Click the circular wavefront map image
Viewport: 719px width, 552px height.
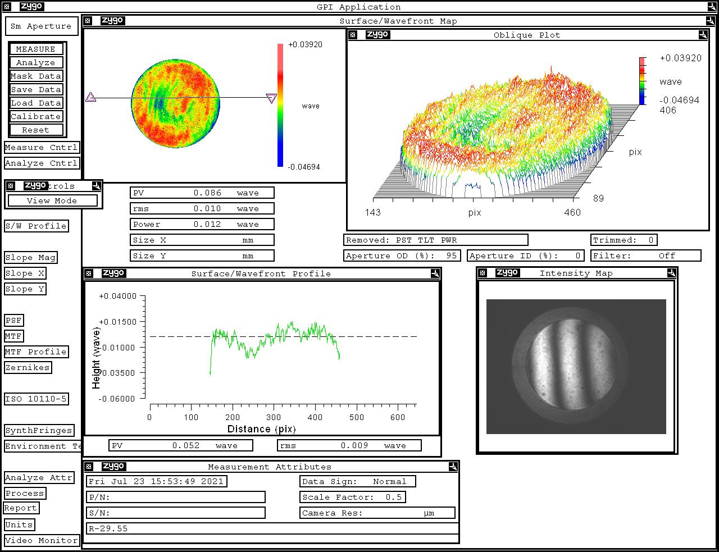(x=175, y=104)
